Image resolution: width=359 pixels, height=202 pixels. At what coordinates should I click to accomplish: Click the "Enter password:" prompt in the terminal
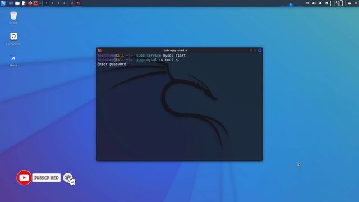(112, 64)
